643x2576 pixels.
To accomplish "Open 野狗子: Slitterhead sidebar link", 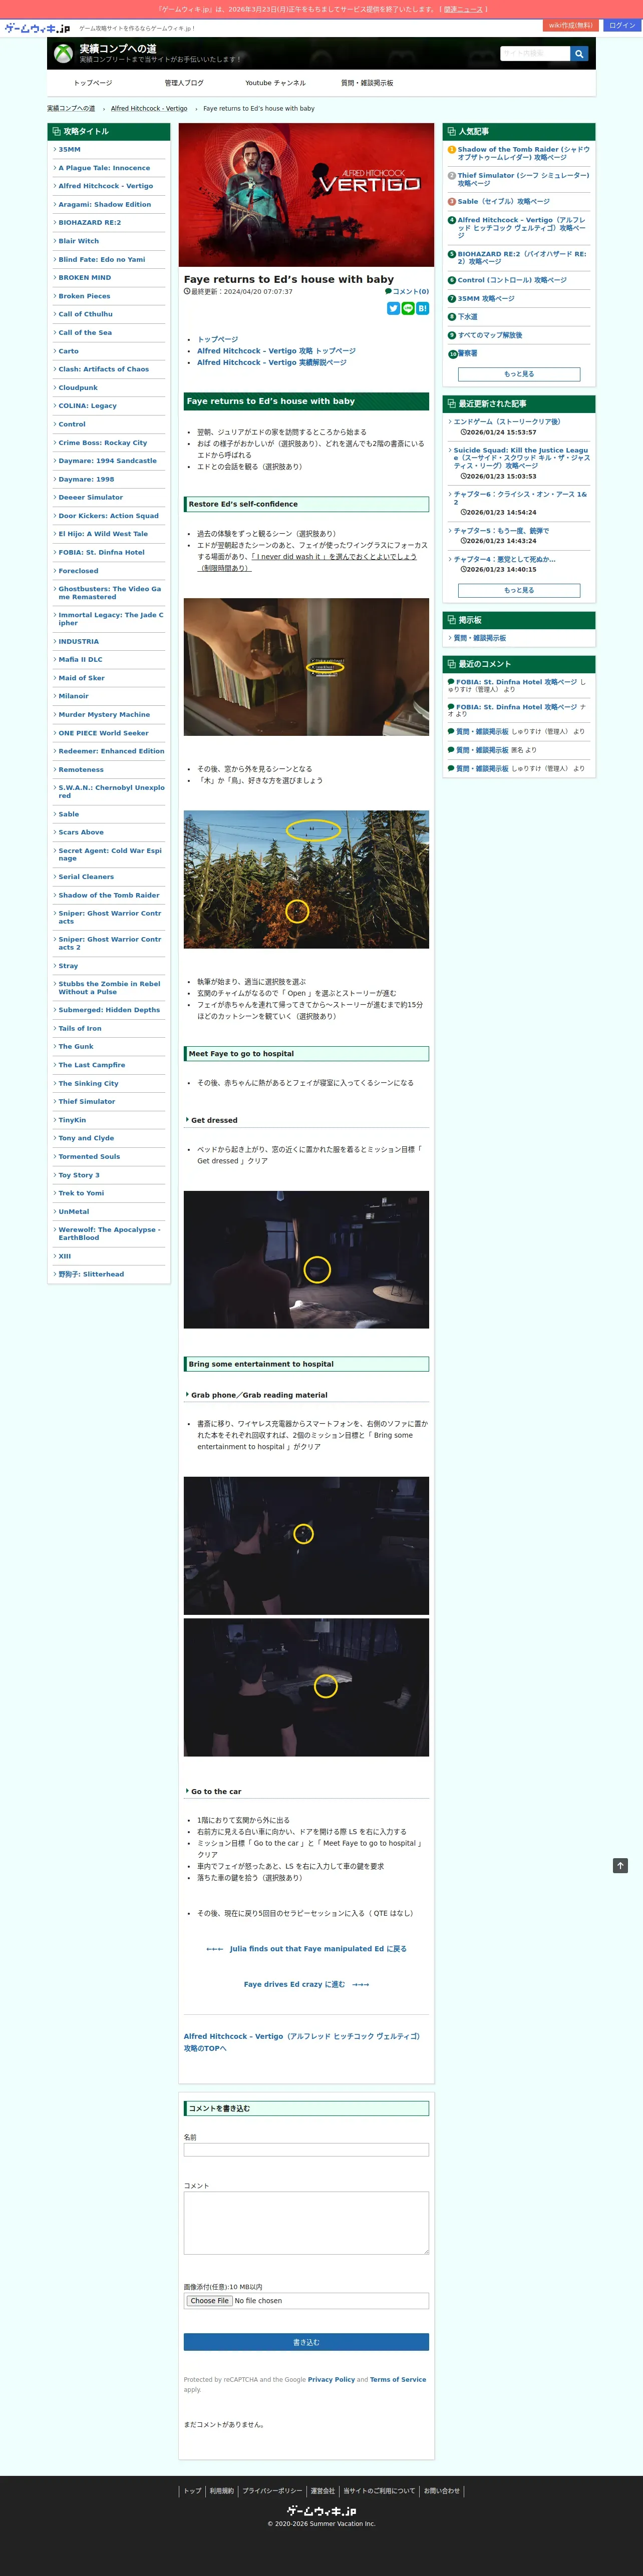I will click(91, 1274).
